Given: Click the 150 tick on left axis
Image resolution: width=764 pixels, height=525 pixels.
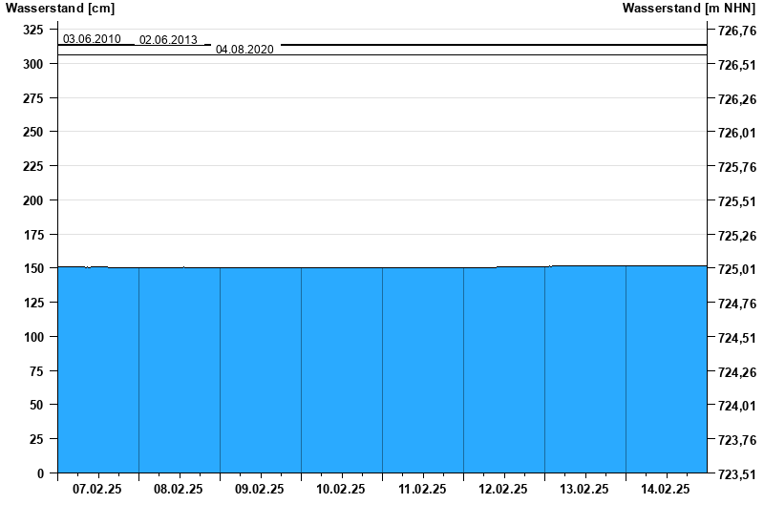Looking at the screenshot, I should click(32, 269).
